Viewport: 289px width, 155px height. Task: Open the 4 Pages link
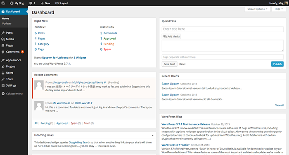point(40,38)
